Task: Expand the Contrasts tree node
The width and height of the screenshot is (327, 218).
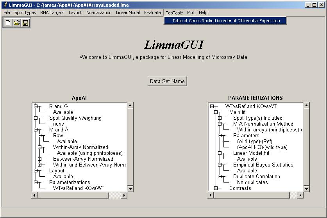Action: tap(216, 188)
